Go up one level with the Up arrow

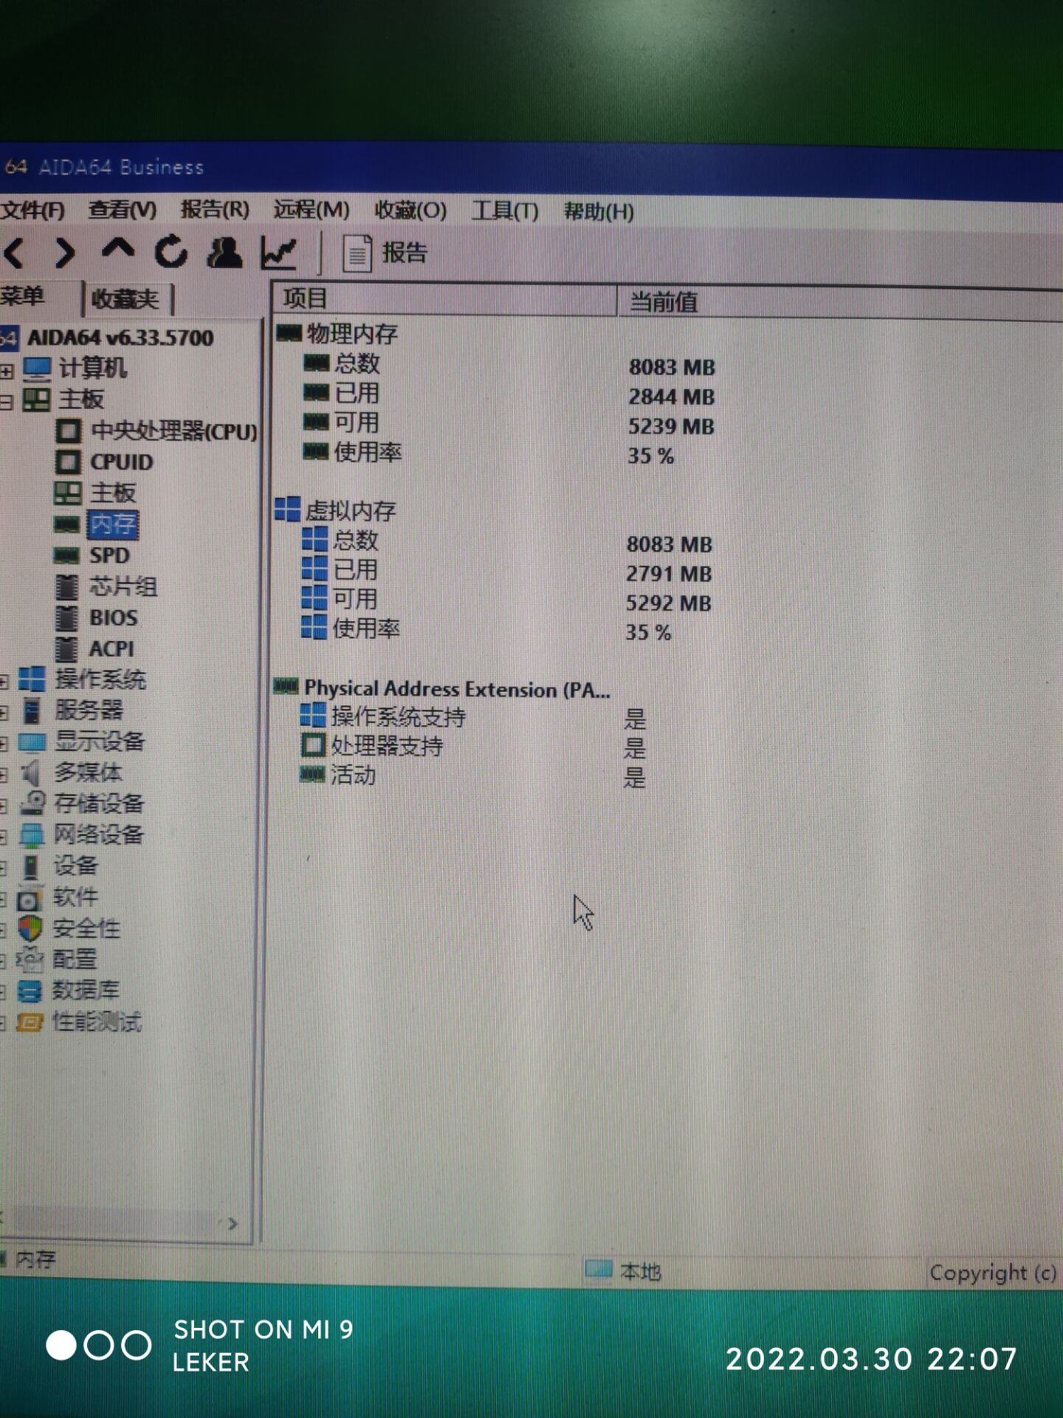coord(118,249)
